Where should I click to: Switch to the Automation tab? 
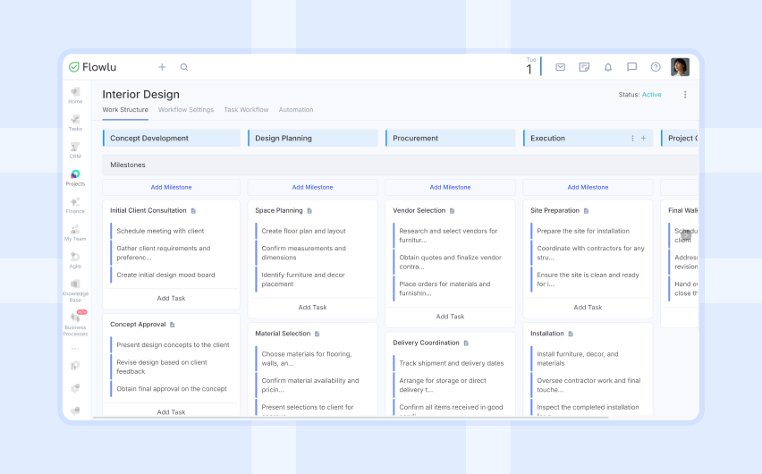click(x=296, y=110)
